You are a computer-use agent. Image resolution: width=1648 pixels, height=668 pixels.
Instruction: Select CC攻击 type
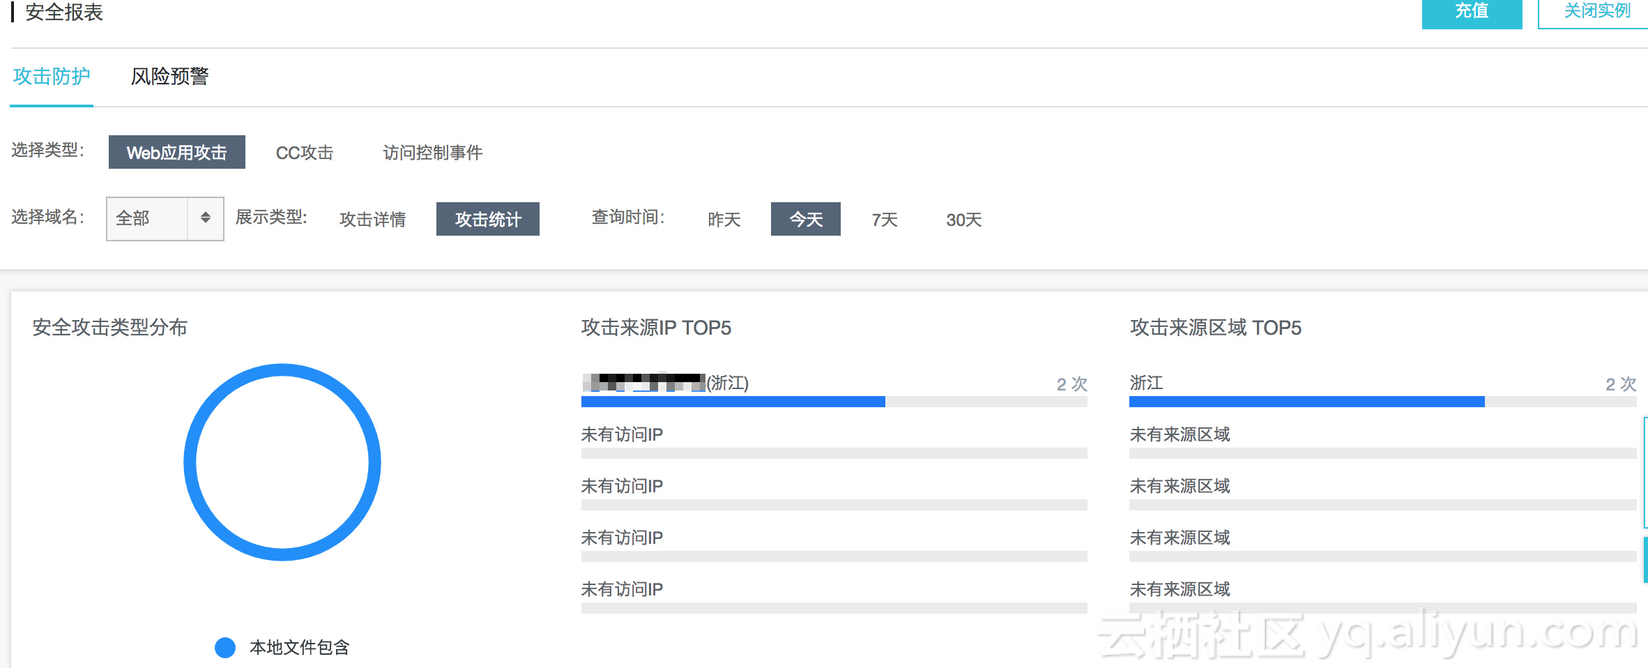pyautogui.click(x=305, y=153)
